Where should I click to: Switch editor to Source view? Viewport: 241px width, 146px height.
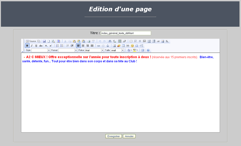click(x=31, y=41)
